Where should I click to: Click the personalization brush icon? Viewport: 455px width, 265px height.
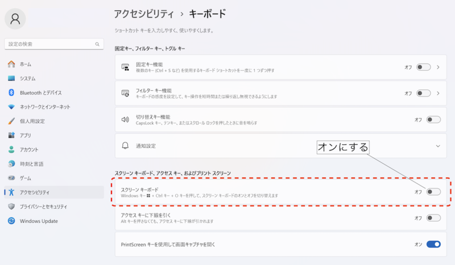[11, 121]
